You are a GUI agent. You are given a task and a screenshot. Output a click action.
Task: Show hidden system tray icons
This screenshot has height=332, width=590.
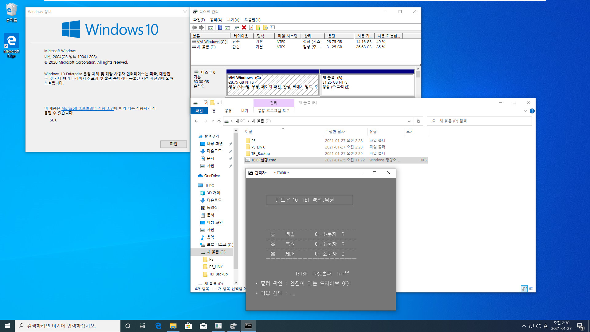[524, 326]
